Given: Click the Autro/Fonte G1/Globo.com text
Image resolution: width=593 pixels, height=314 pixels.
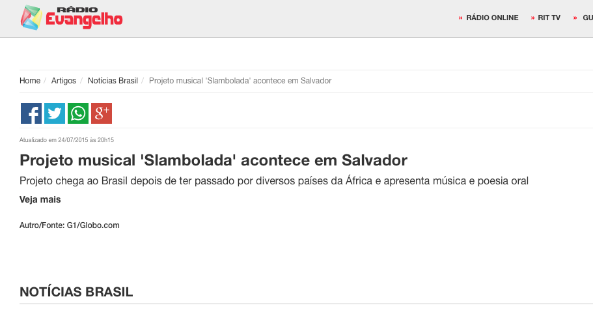Looking at the screenshot, I should click(x=70, y=225).
